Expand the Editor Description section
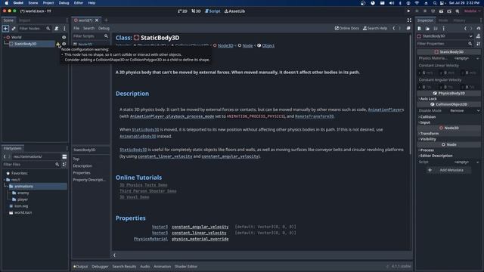Viewport: 484px width, 272px height. pyautogui.click(x=436, y=156)
